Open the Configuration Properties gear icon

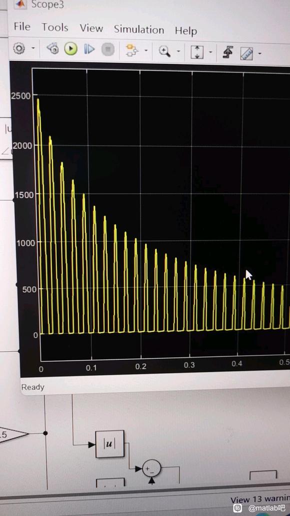click(19, 49)
